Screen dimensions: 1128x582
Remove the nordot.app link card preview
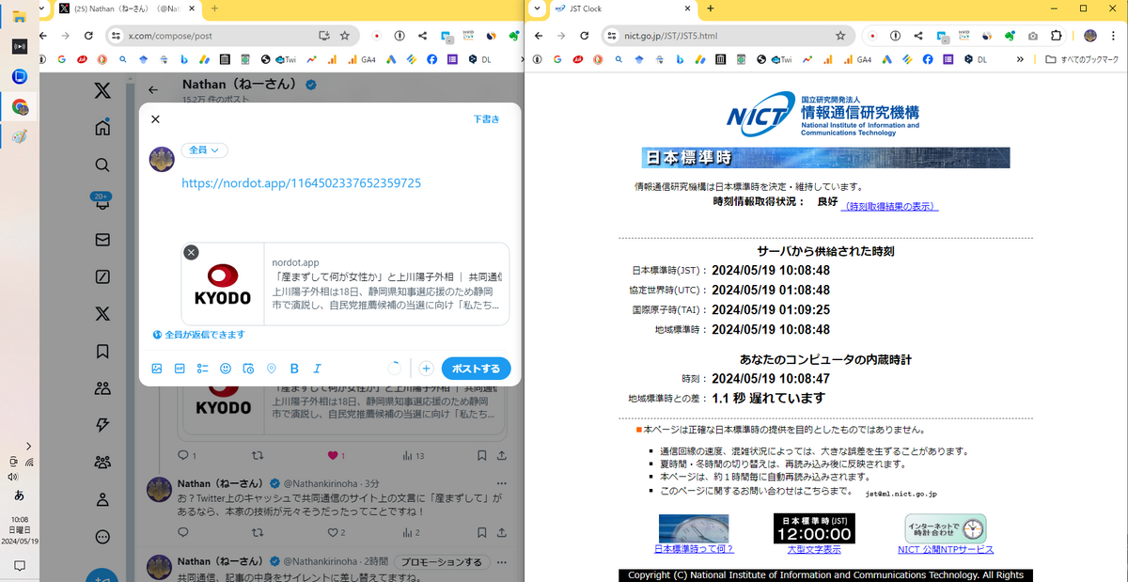191,252
